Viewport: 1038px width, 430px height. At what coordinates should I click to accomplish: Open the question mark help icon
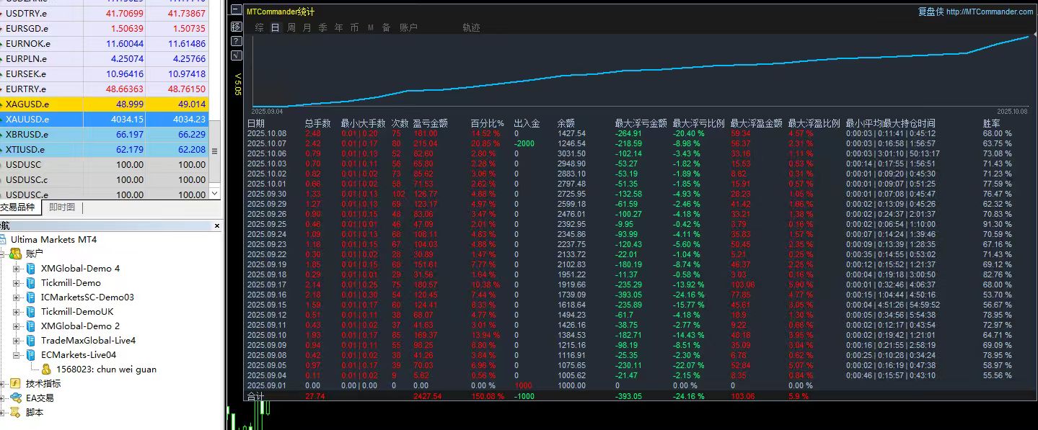(x=236, y=41)
